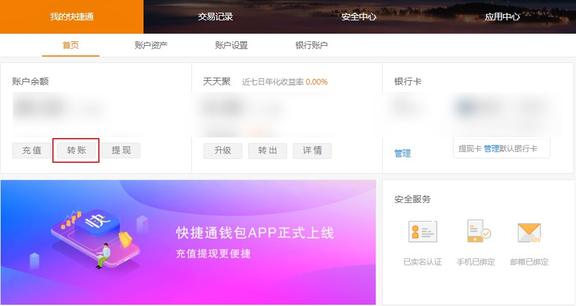Go to 交易记录 in the top navigation
Viewport: 576px width, 306px height.
[x=216, y=17]
